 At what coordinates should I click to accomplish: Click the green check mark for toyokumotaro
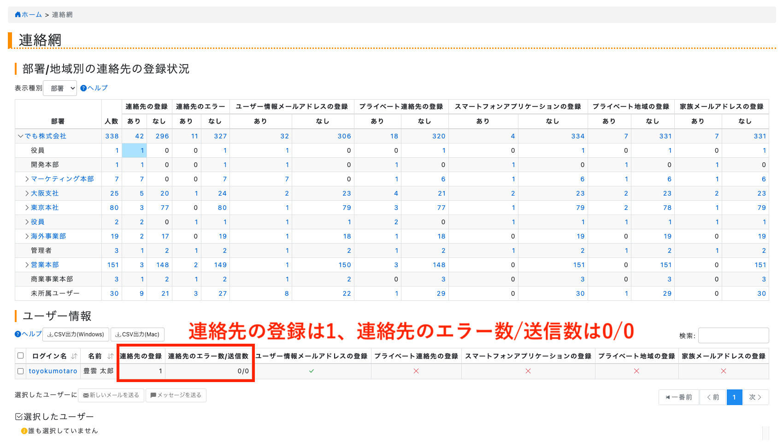coord(312,371)
